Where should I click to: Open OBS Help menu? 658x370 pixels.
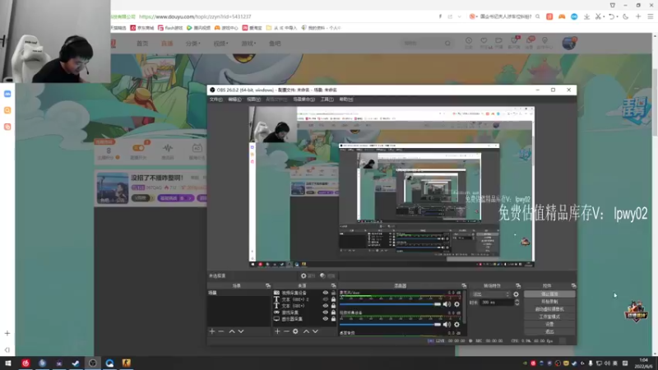[x=346, y=99]
